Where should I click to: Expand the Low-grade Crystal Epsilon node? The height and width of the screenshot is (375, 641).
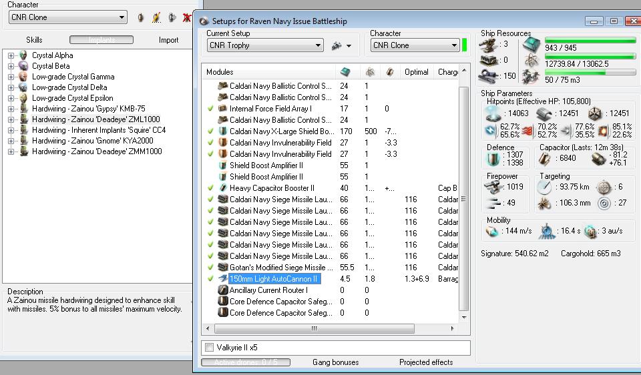point(11,98)
